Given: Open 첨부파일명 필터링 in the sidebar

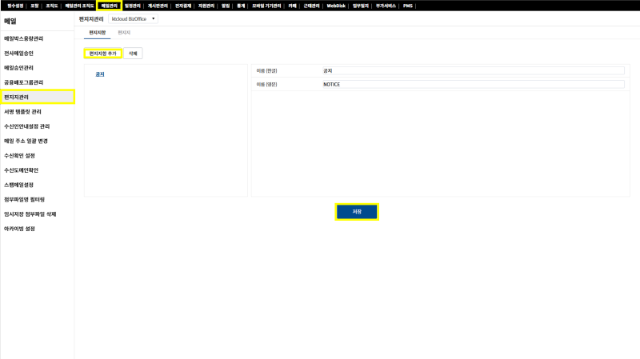Looking at the screenshot, I should tap(24, 199).
